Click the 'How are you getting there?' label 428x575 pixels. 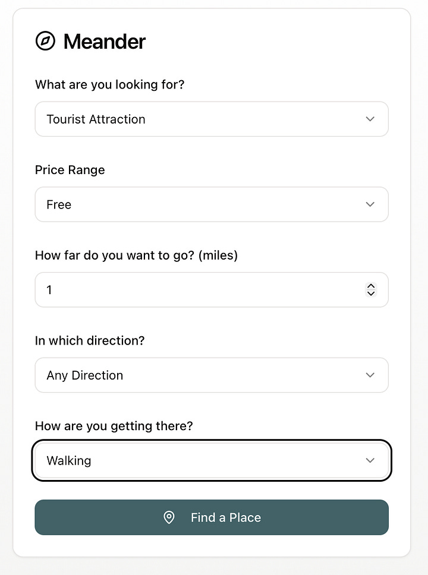click(x=114, y=426)
